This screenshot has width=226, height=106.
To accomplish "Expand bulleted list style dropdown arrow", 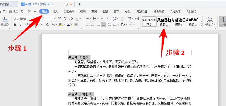I will coord(90,19).
